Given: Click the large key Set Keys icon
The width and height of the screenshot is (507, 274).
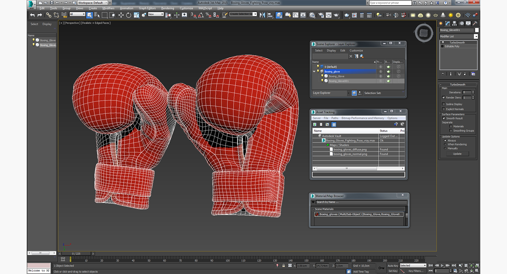Looking at the screenshot, I should tap(381, 268).
